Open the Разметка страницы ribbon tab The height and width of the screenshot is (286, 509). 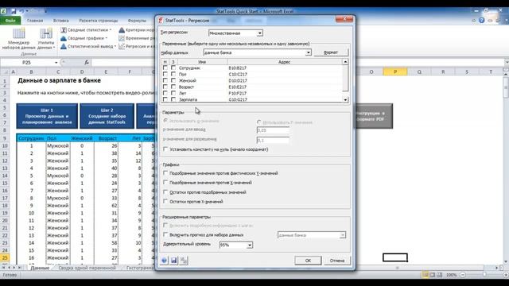click(99, 21)
